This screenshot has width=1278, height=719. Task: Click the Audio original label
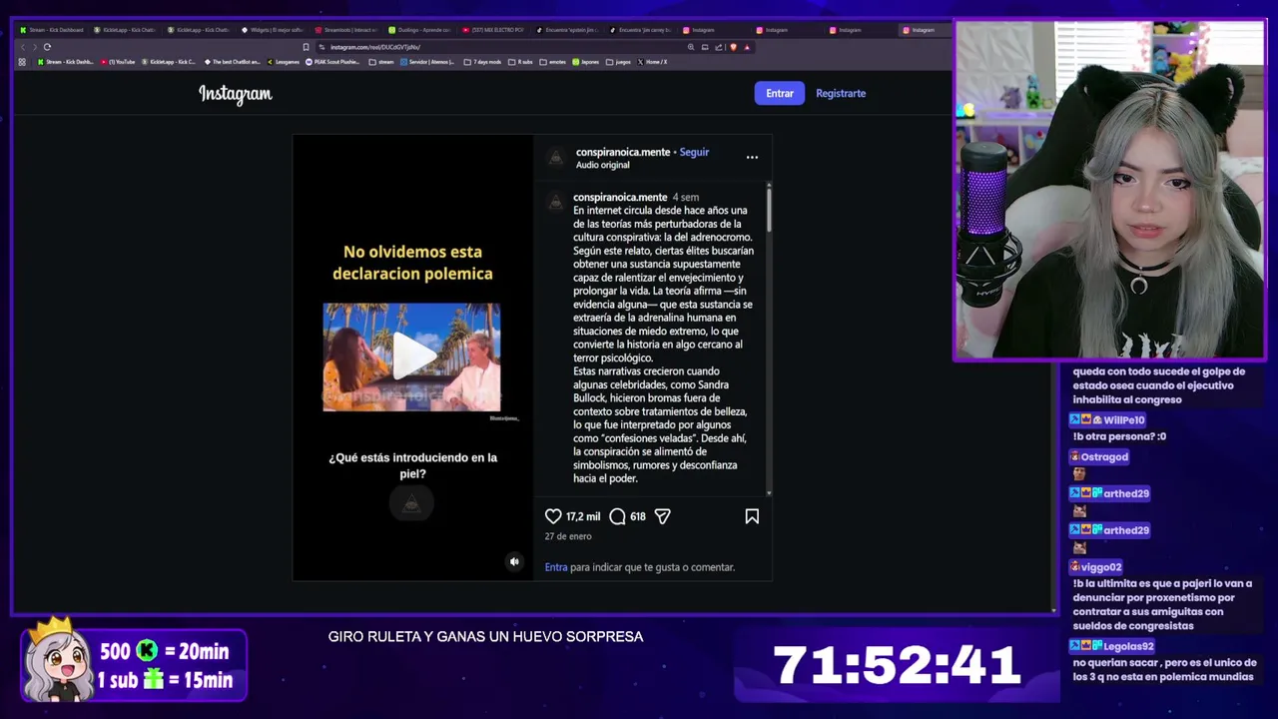coord(603,165)
